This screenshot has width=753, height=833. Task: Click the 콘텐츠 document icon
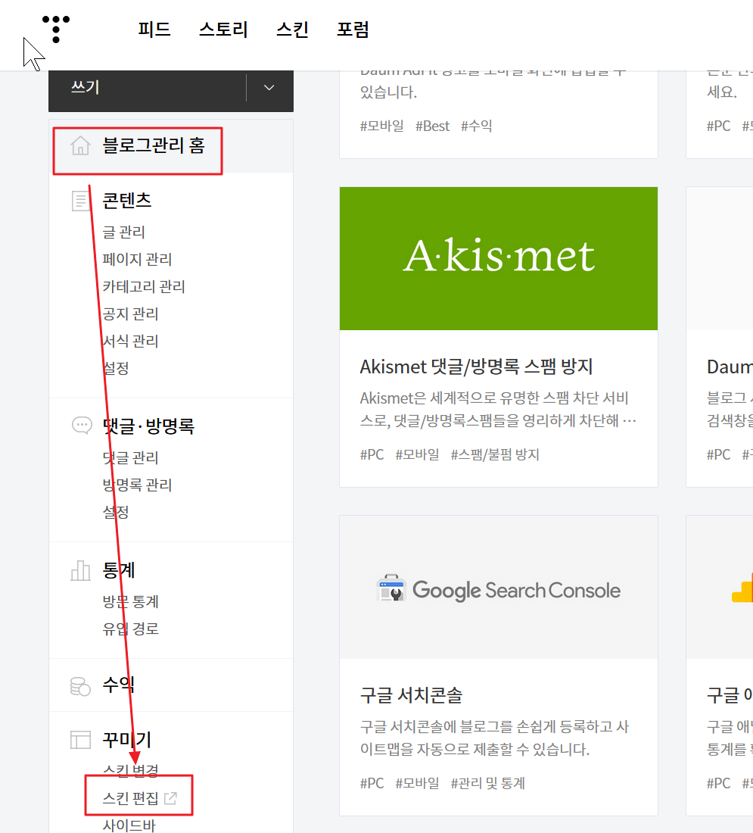pos(81,201)
